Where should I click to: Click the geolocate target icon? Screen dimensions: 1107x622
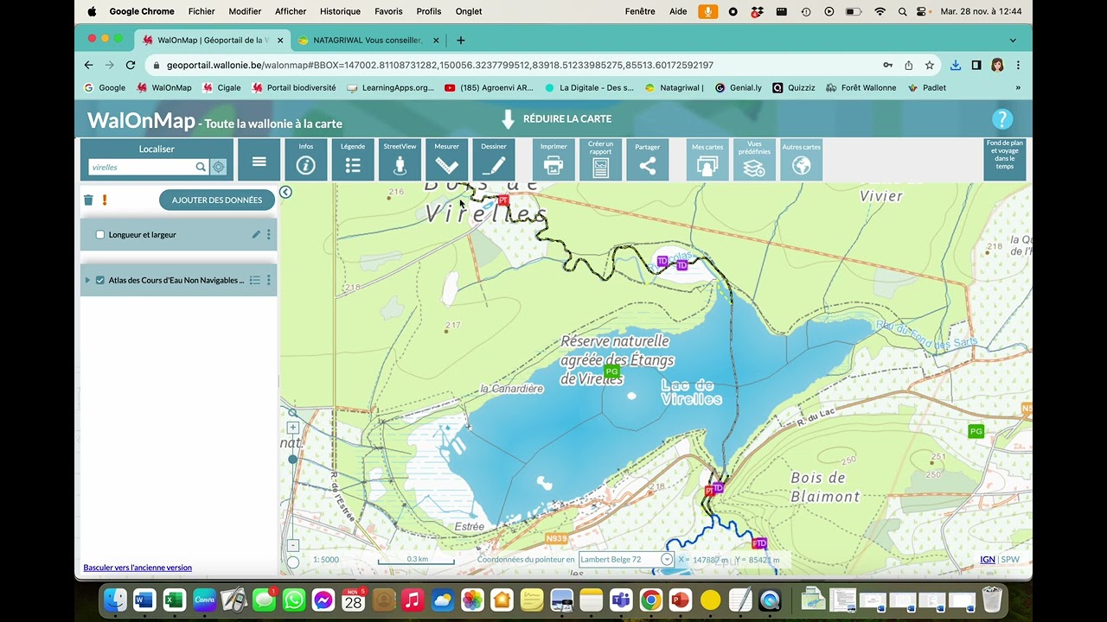pyautogui.click(x=219, y=168)
